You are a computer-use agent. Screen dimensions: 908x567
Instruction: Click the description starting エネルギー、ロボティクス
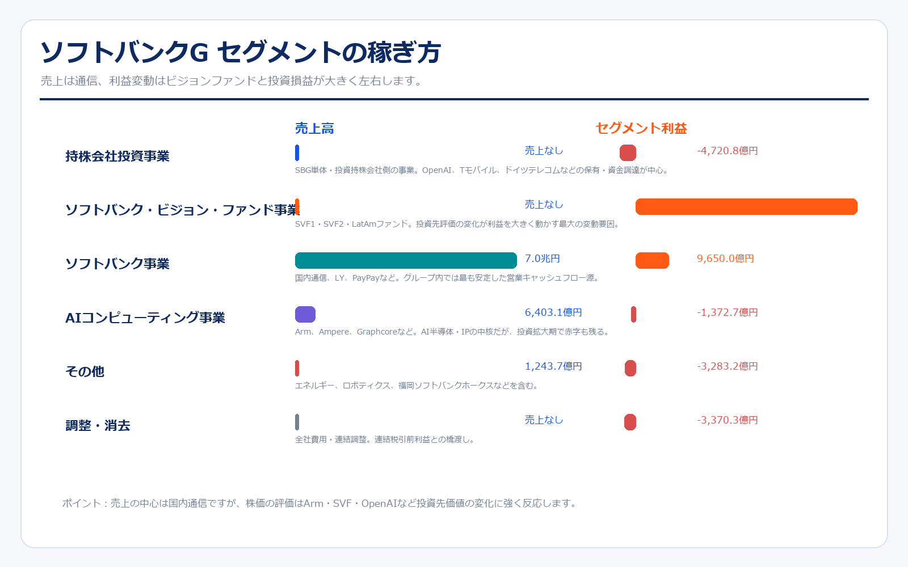tap(418, 386)
